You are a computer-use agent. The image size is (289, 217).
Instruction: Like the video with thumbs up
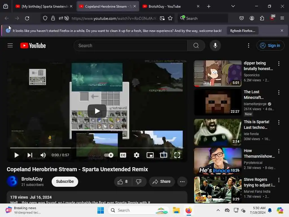123,182
